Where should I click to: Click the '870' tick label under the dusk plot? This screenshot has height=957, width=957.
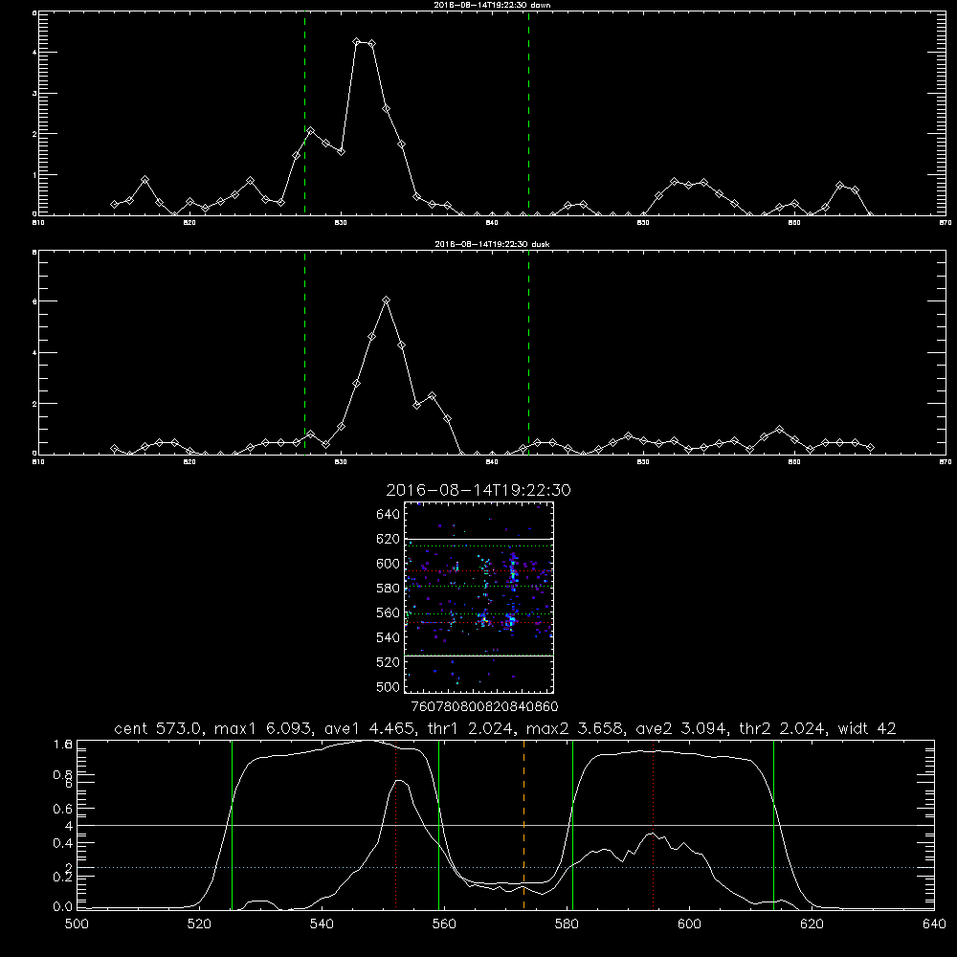(946, 462)
